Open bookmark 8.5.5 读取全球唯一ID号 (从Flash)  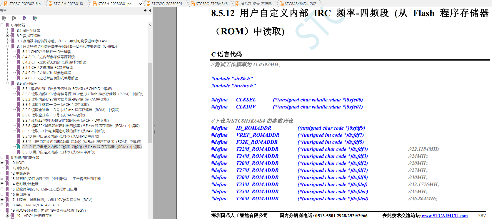point(71,110)
